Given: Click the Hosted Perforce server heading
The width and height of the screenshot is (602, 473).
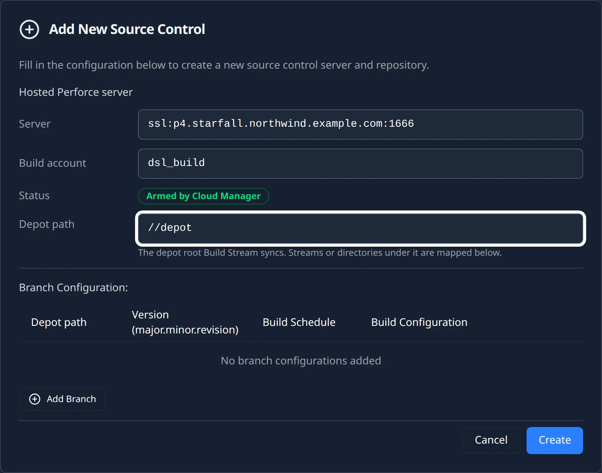Looking at the screenshot, I should pyautogui.click(x=76, y=92).
